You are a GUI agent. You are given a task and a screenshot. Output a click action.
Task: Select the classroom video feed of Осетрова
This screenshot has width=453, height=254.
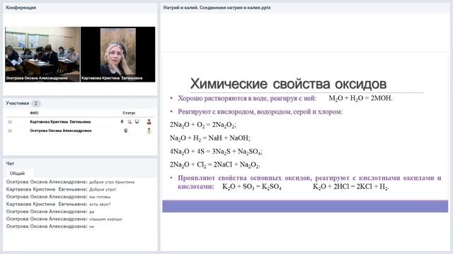(42, 54)
